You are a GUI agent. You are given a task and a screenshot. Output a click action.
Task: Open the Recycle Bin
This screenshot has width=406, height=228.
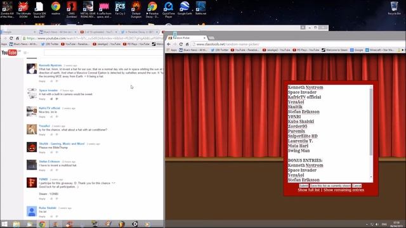[394, 8]
